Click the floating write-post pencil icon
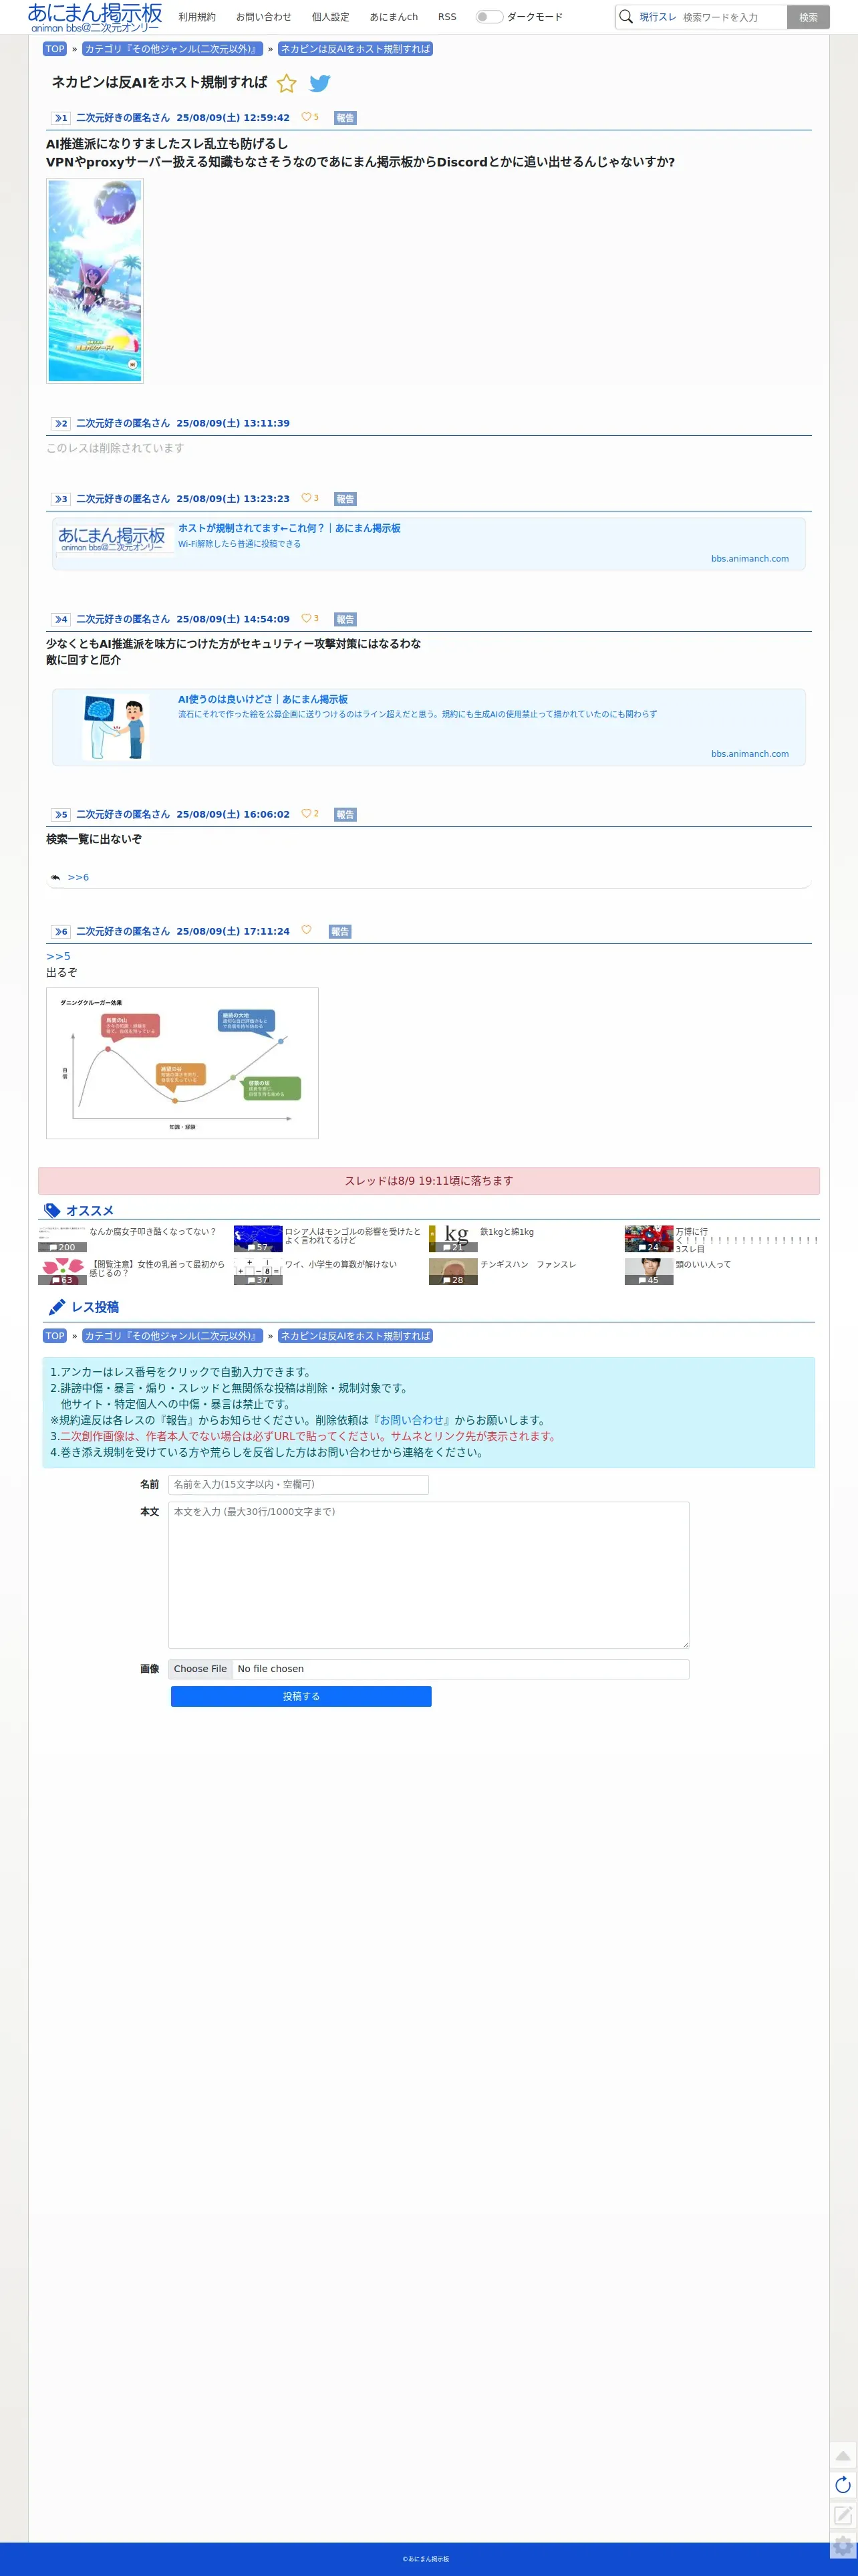The height and width of the screenshot is (2576, 858). pyautogui.click(x=843, y=2515)
